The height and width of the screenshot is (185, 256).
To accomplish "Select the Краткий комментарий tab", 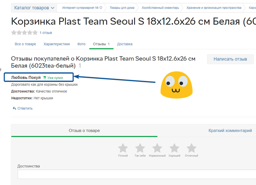I will tap(230, 131).
